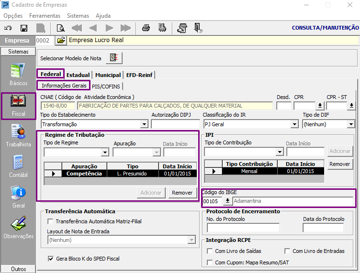
Task: Go to the previous record arrow
Action: tap(93, 28)
